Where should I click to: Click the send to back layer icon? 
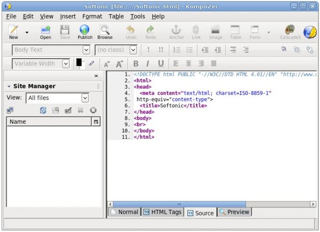(297, 49)
